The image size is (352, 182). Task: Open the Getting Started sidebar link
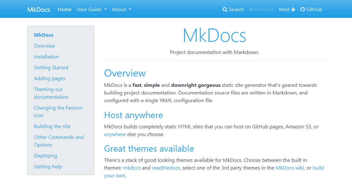[x=51, y=68]
